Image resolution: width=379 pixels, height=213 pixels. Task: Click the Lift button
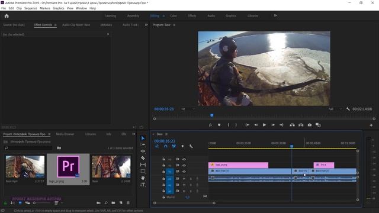292,125
